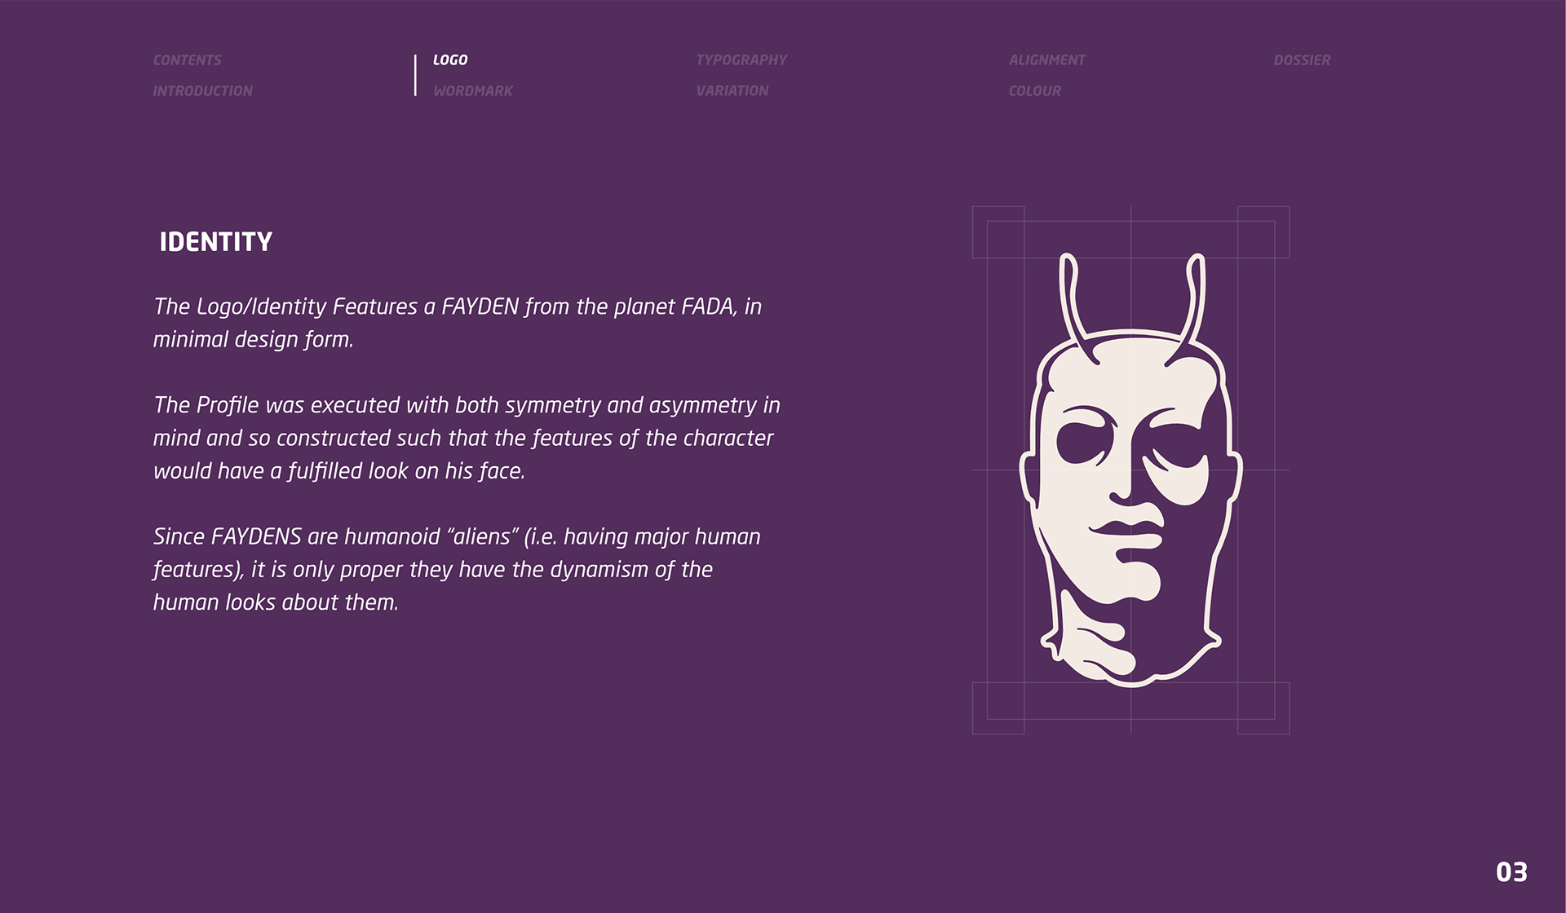Screen dimensions: 1566x913
Task: Click the page number 03
Action: click(x=1511, y=872)
